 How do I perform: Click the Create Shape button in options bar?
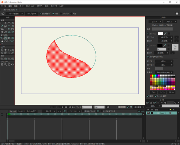coord(31,14)
